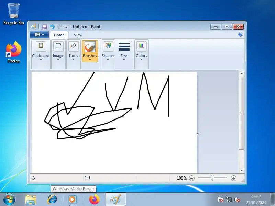Click the zoom slider thumb
275x206 pixels.
[212, 178]
